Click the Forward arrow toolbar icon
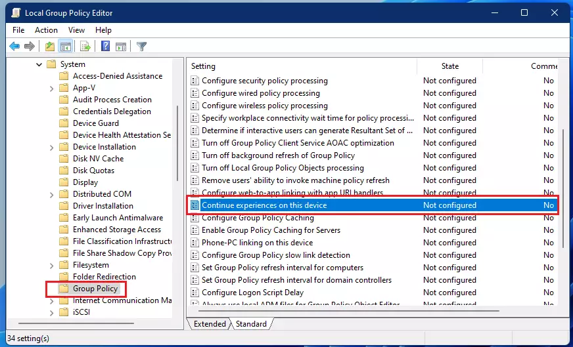This screenshot has height=347, width=573. tap(29, 47)
